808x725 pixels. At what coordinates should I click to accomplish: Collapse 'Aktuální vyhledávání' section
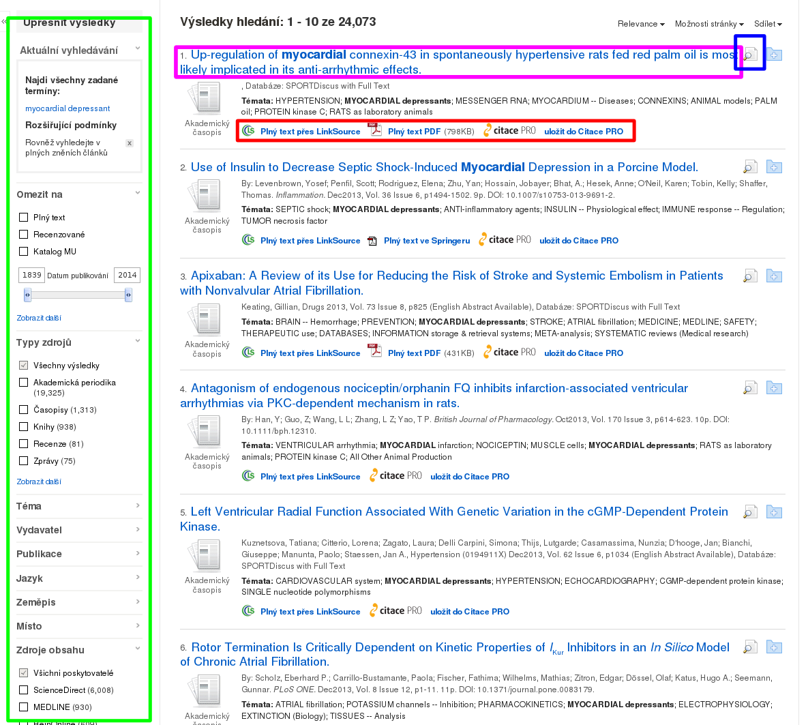point(138,48)
